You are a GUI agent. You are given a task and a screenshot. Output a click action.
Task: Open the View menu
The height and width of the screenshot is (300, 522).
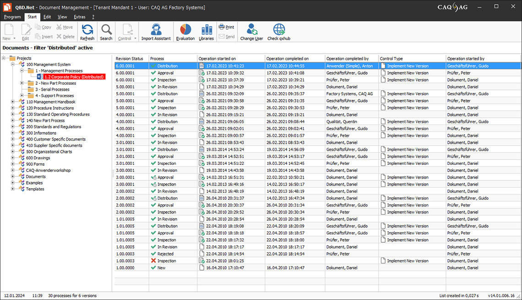point(62,17)
